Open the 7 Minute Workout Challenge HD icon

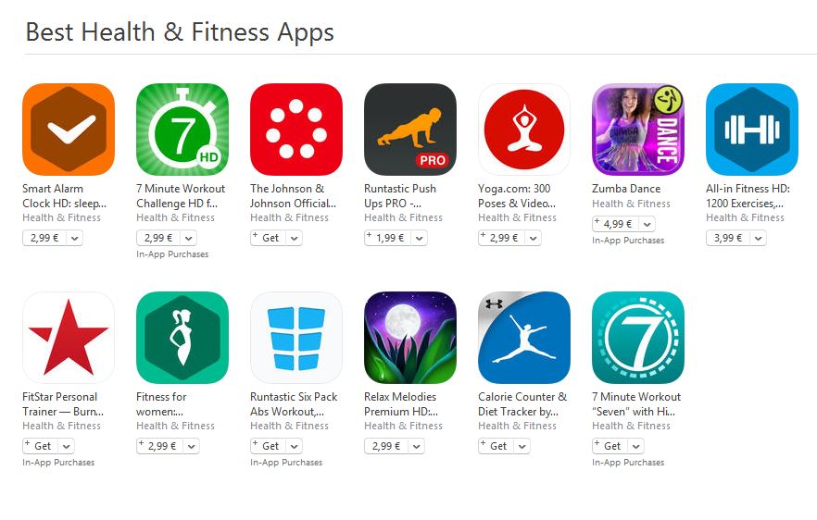click(x=182, y=130)
